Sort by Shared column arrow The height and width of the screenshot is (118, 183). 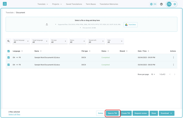coord(127,51)
